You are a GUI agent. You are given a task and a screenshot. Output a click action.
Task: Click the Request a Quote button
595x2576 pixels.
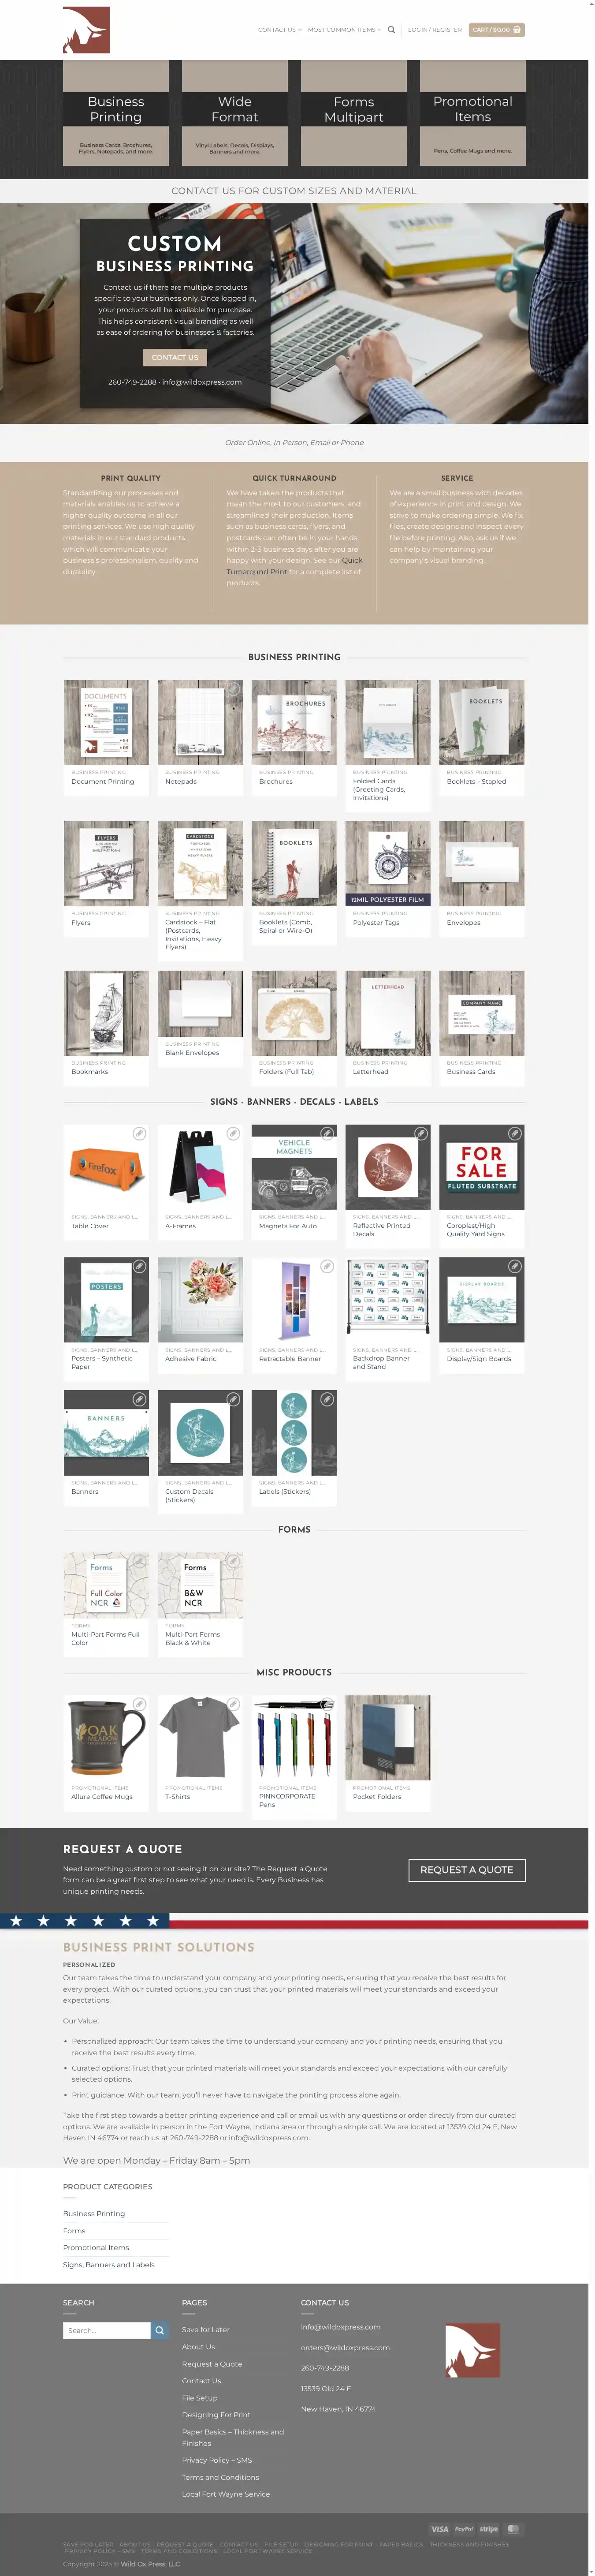[467, 1869]
